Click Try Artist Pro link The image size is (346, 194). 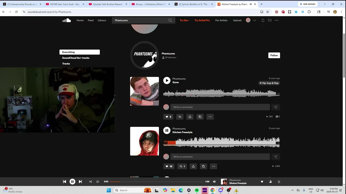[202, 20]
